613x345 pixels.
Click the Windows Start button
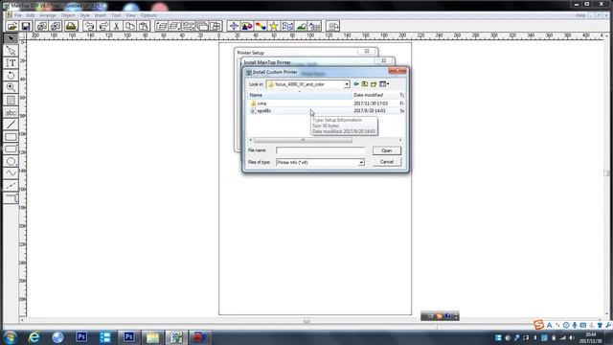[11, 336]
